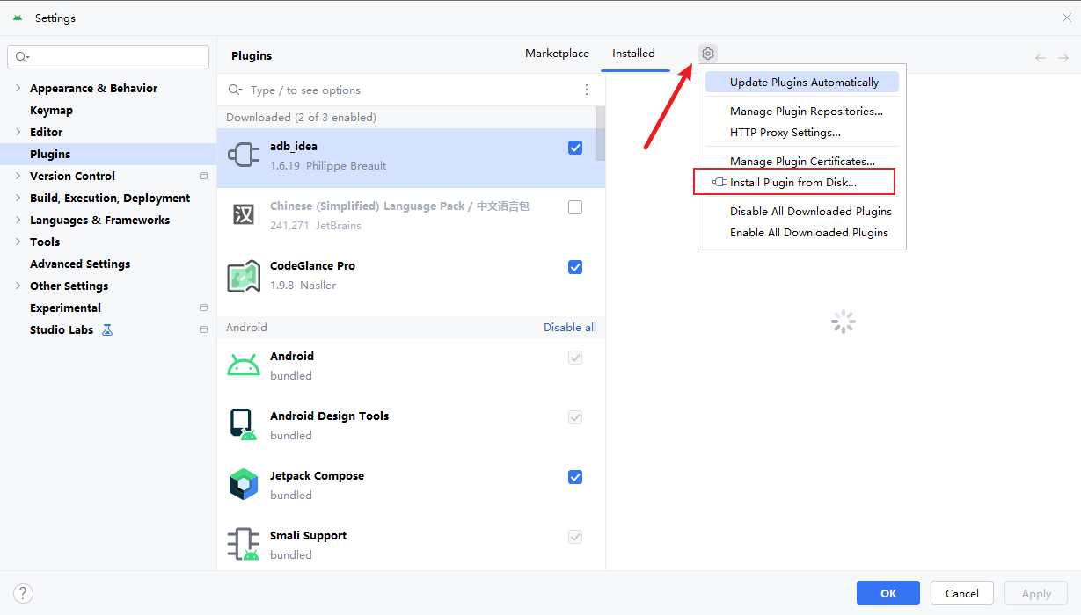Viewport: 1081px width, 615px height.
Task: Enable the Chinese Language Pack checkbox
Action: [x=575, y=207]
